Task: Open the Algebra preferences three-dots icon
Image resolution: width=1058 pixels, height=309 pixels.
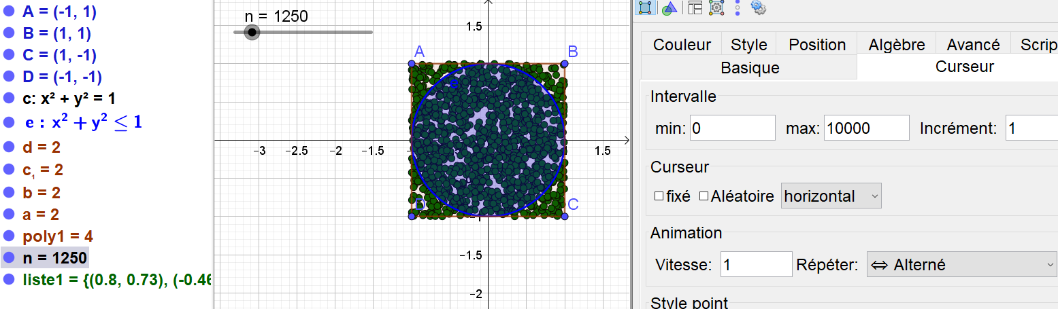Action: click(738, 7)
